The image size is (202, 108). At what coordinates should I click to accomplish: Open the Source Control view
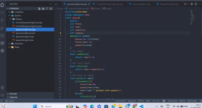pyautogui.click(x=2, y=20)
